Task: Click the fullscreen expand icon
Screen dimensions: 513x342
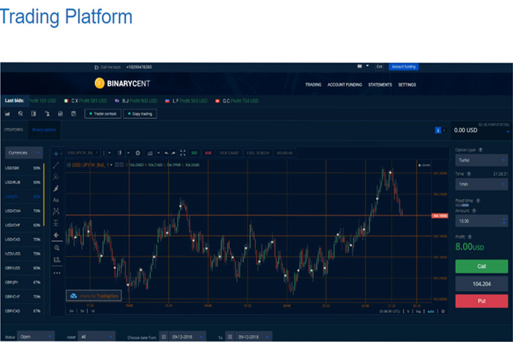Action: pyautogui.click(x=182, y=153)
